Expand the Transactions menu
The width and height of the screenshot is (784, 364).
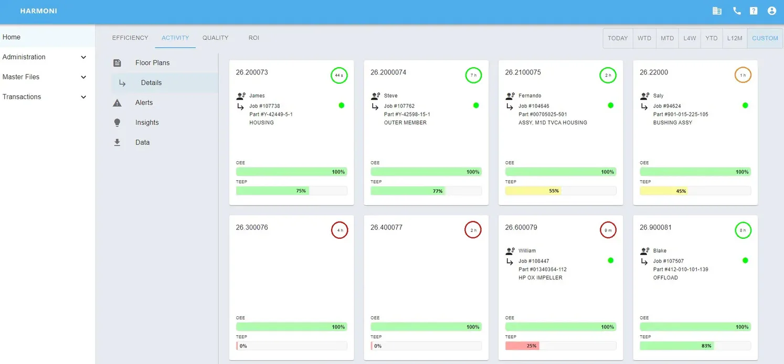point(47,97)
